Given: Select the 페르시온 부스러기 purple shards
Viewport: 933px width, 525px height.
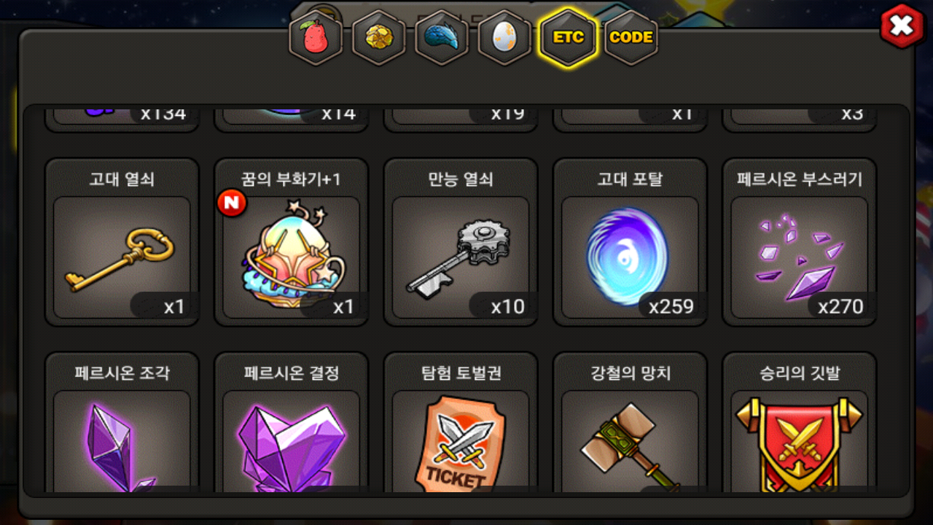Looking at the screenshot, I should pyautogui.click(x=799, y=242).
